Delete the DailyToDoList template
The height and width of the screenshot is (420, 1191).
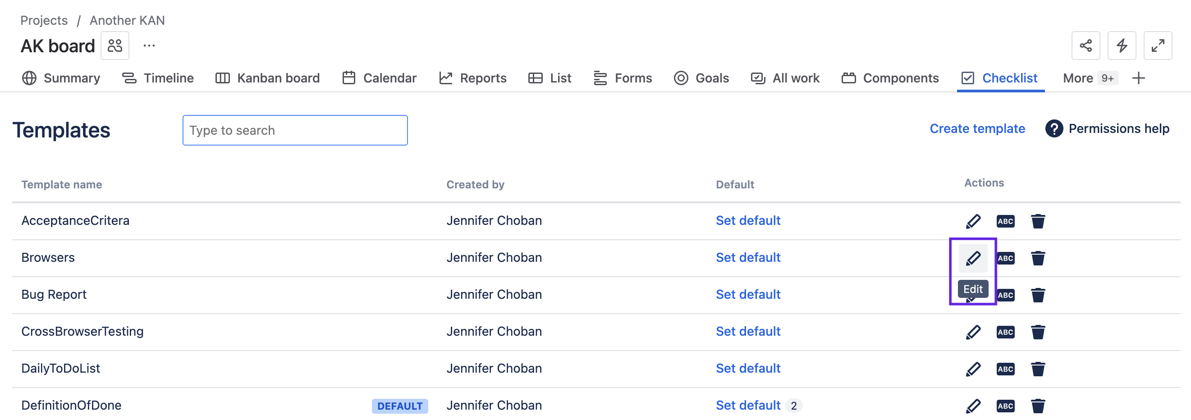pos(1037,369)
